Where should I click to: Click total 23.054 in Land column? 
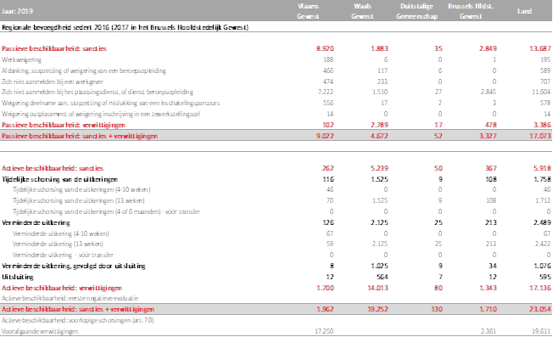540,309
